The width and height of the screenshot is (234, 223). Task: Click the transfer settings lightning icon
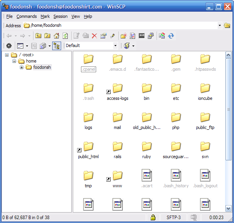coord(127,46)
